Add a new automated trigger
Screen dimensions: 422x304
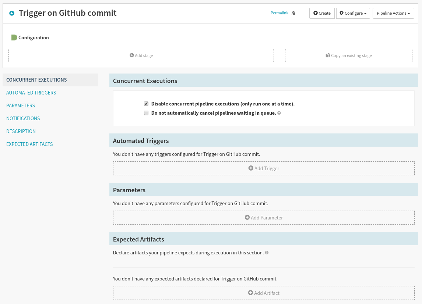pos(264,168)
